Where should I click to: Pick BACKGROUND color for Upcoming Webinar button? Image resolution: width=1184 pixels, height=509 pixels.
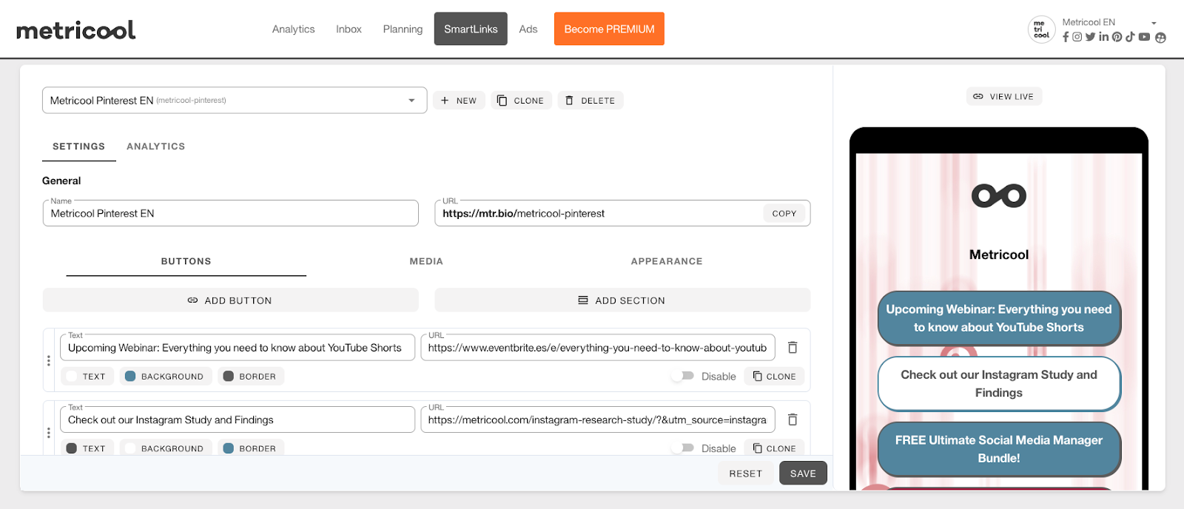click(166, 376)
